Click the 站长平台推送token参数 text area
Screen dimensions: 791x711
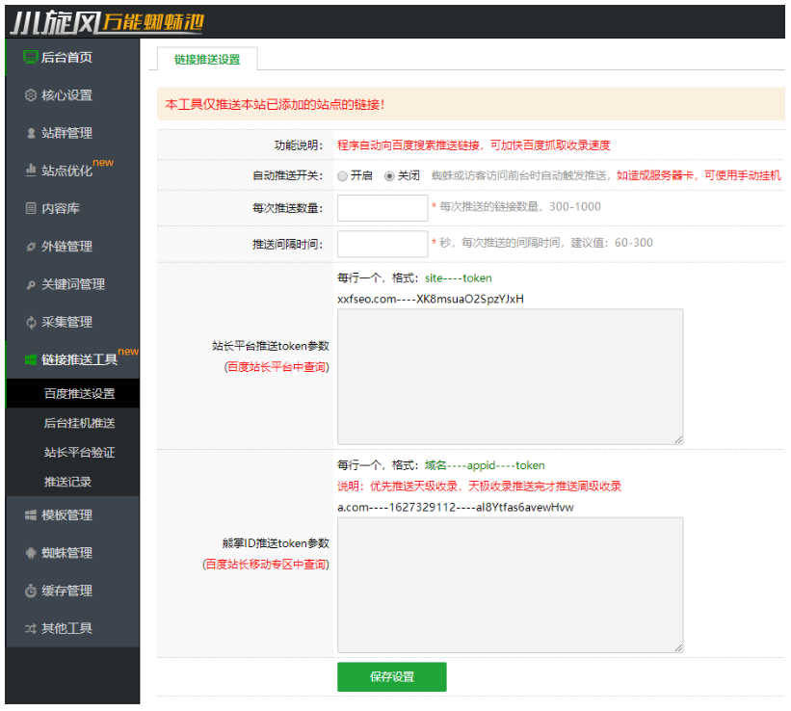point(510,377)
